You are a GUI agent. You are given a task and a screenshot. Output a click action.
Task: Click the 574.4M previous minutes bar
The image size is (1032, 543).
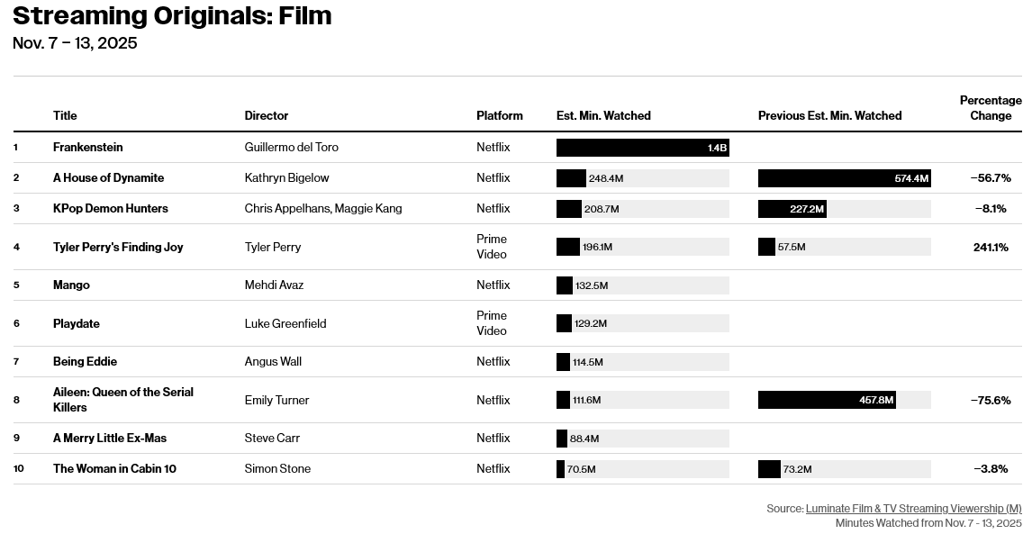[x=844, y=178]
